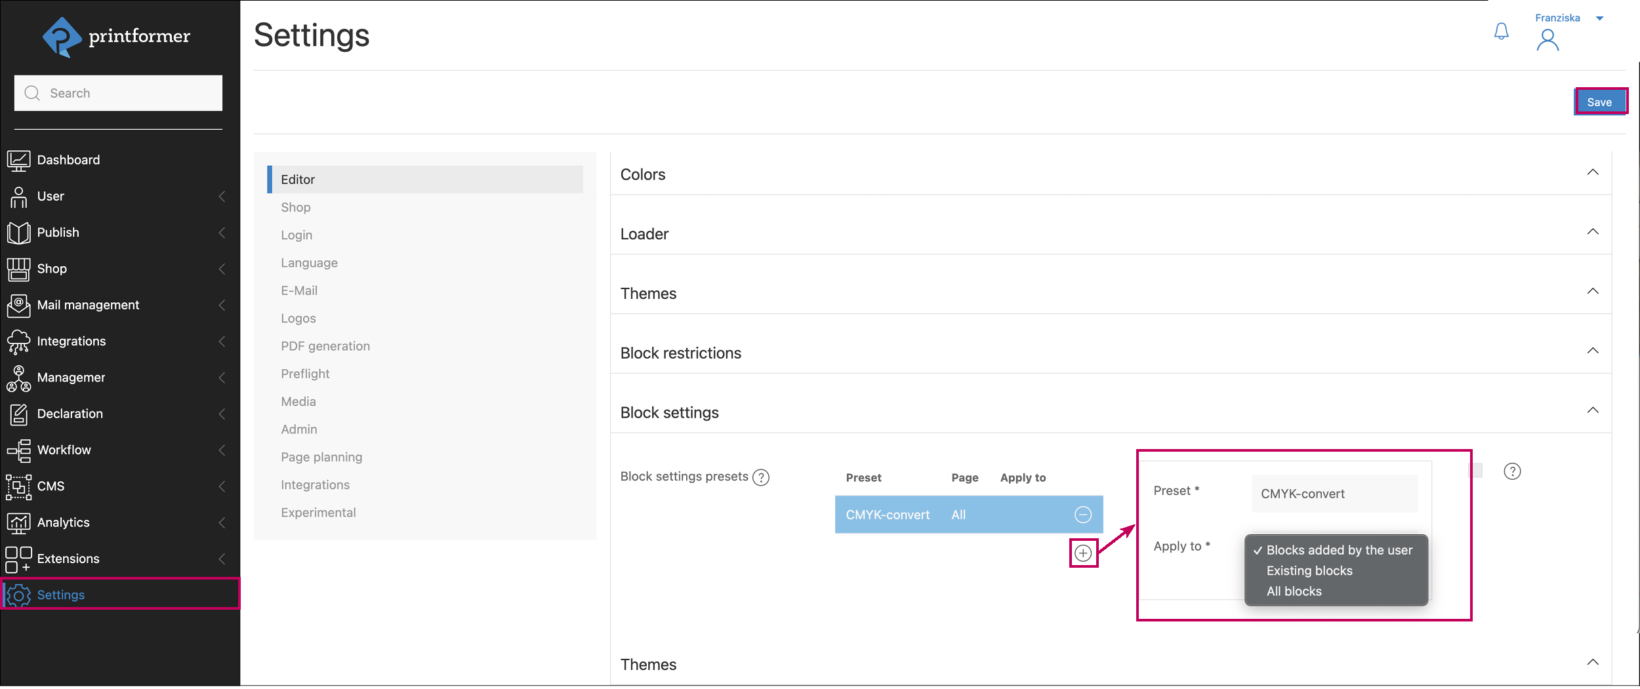The width and height of the screenshot is (1640, 689).
Task: Toggle the small checkbox beside the preset panel
Action: click(x=1475, y=471)
